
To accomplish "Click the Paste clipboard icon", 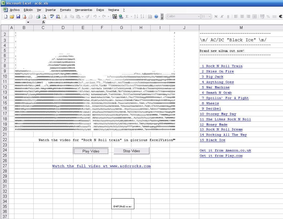I will coord(78,16).
